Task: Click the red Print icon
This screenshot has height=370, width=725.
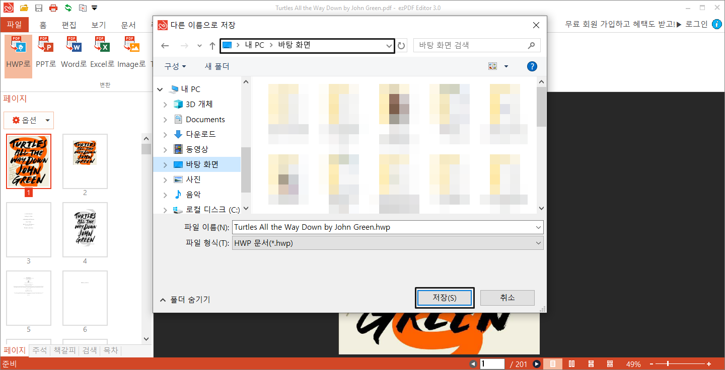Action: pos(53,8)
